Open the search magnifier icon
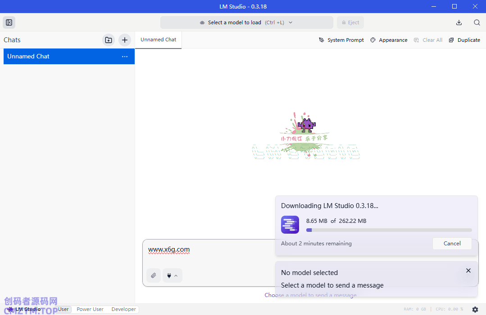 [477, 22]
